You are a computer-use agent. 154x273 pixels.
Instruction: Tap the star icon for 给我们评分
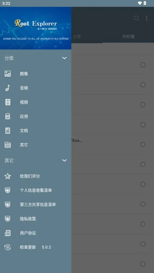pyautogui.click(x=8, y=176)
